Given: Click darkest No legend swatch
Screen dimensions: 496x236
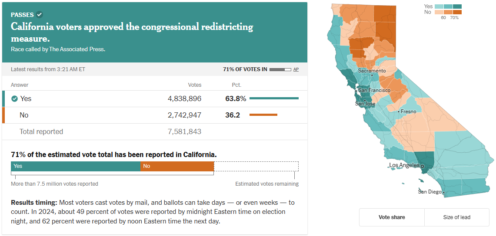Looking at the screenshot, I should pyautogui.click(x=457, y=12).
